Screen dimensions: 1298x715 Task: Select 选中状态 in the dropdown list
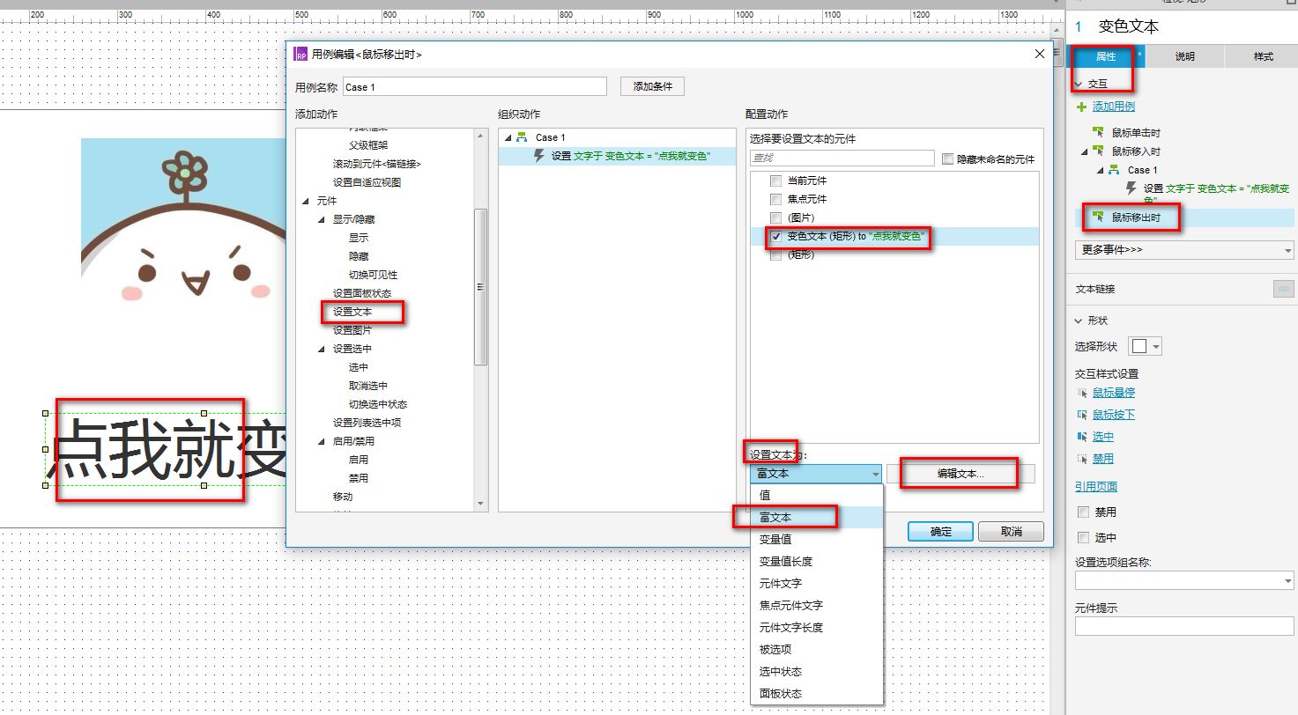pyautogui.click(x=816, y=671)
